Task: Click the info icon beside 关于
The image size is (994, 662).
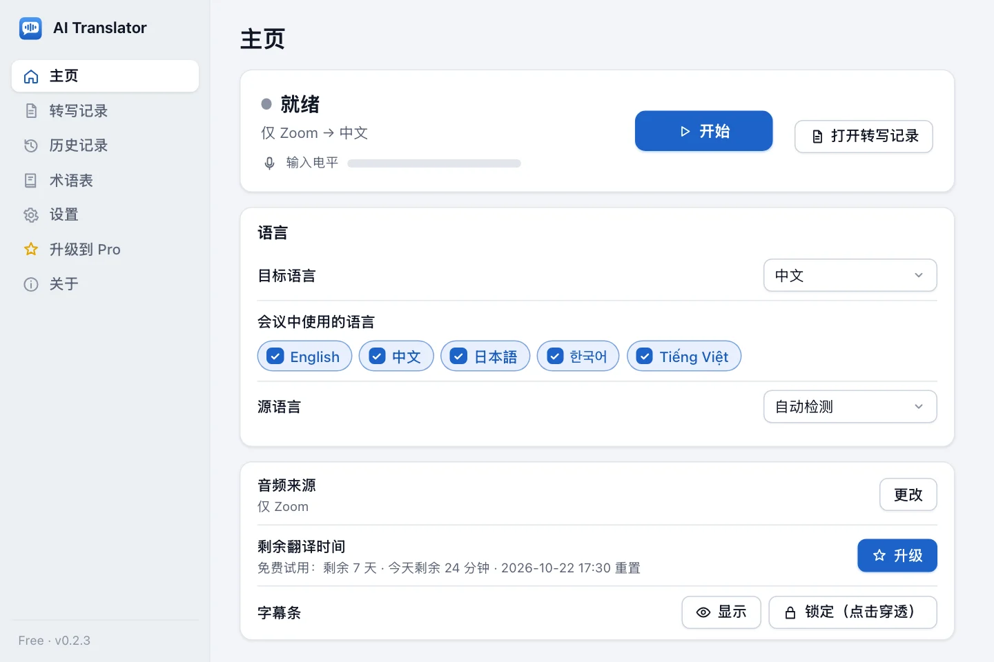Action: pyautogui.click(x=31, y=284)
